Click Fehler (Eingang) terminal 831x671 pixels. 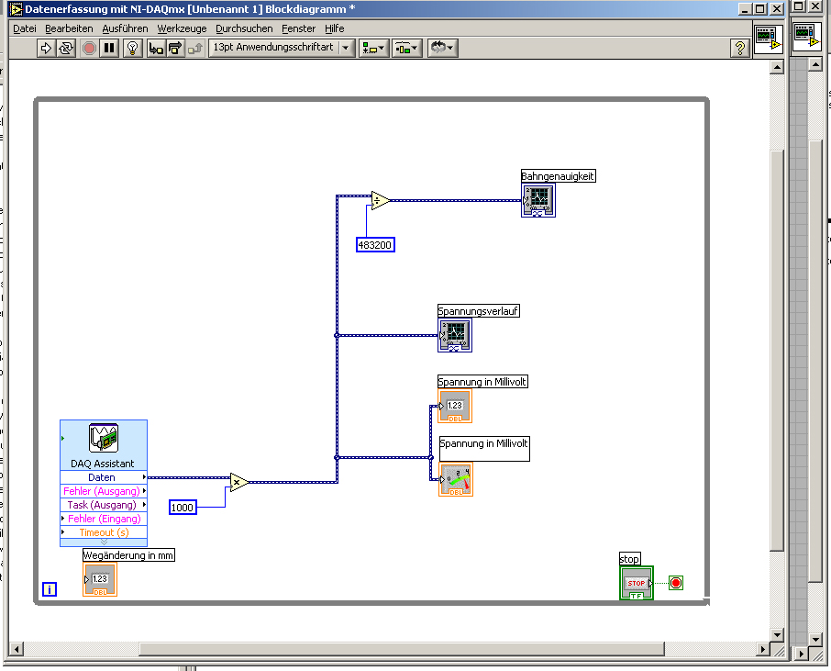pyautogui.click(x=104, y=519)
